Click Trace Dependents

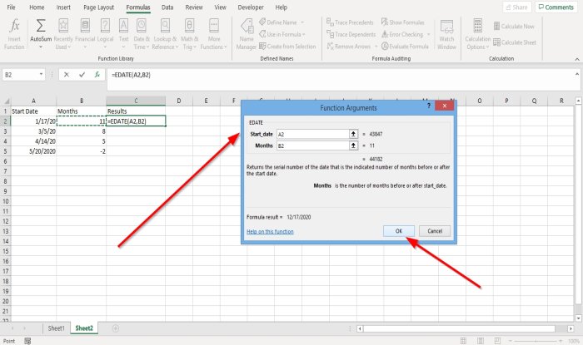point(351,34)
